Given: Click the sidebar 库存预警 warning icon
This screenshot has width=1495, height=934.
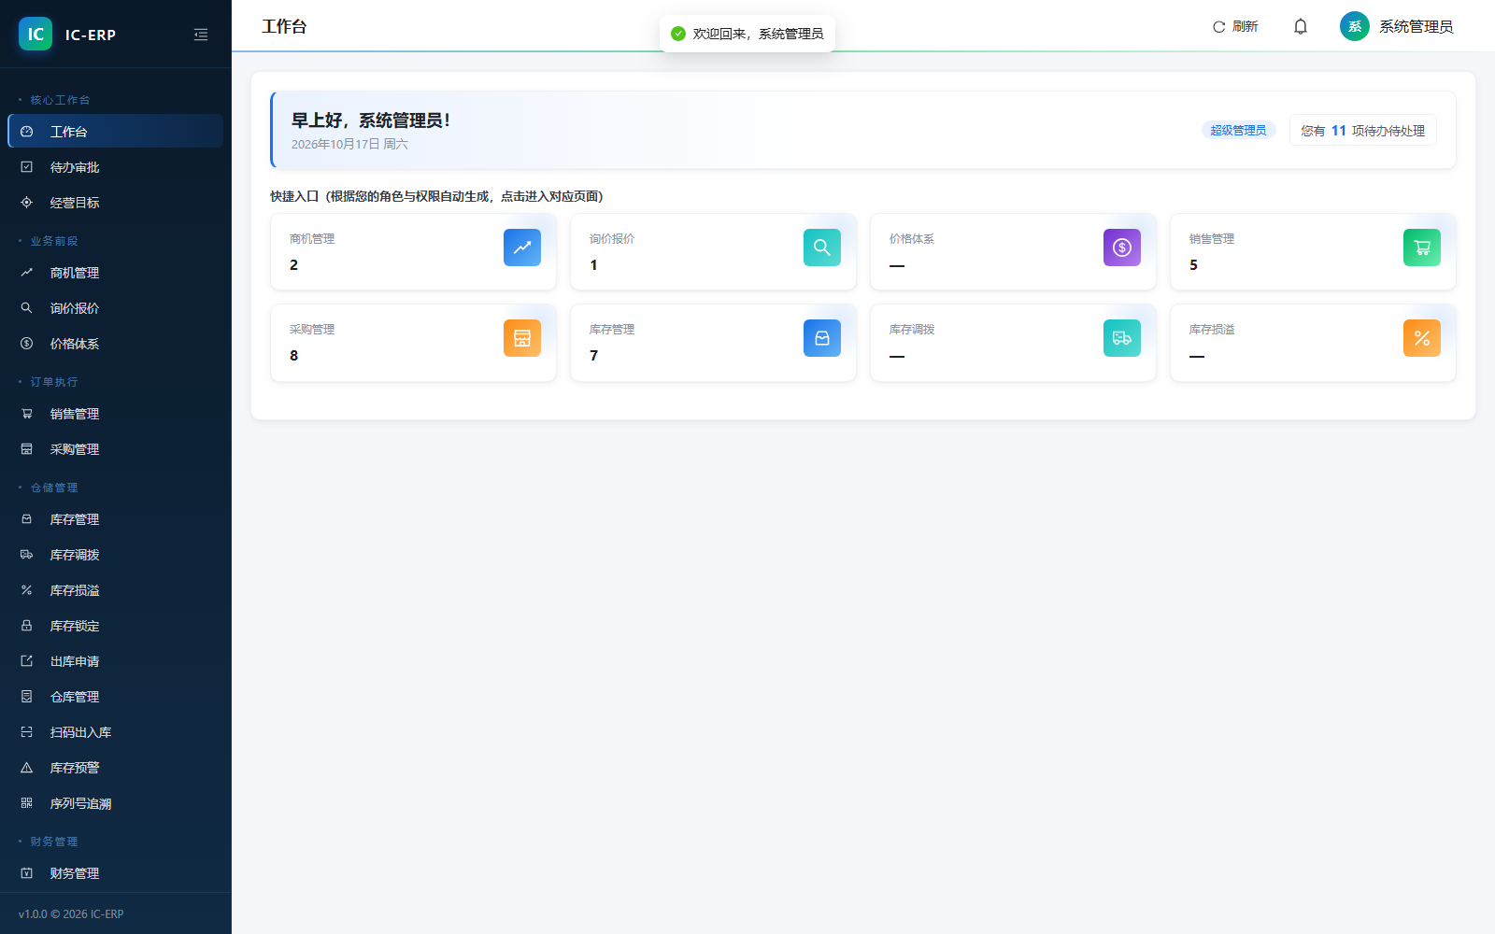Looking at the screenshot, I should (27, 768).
